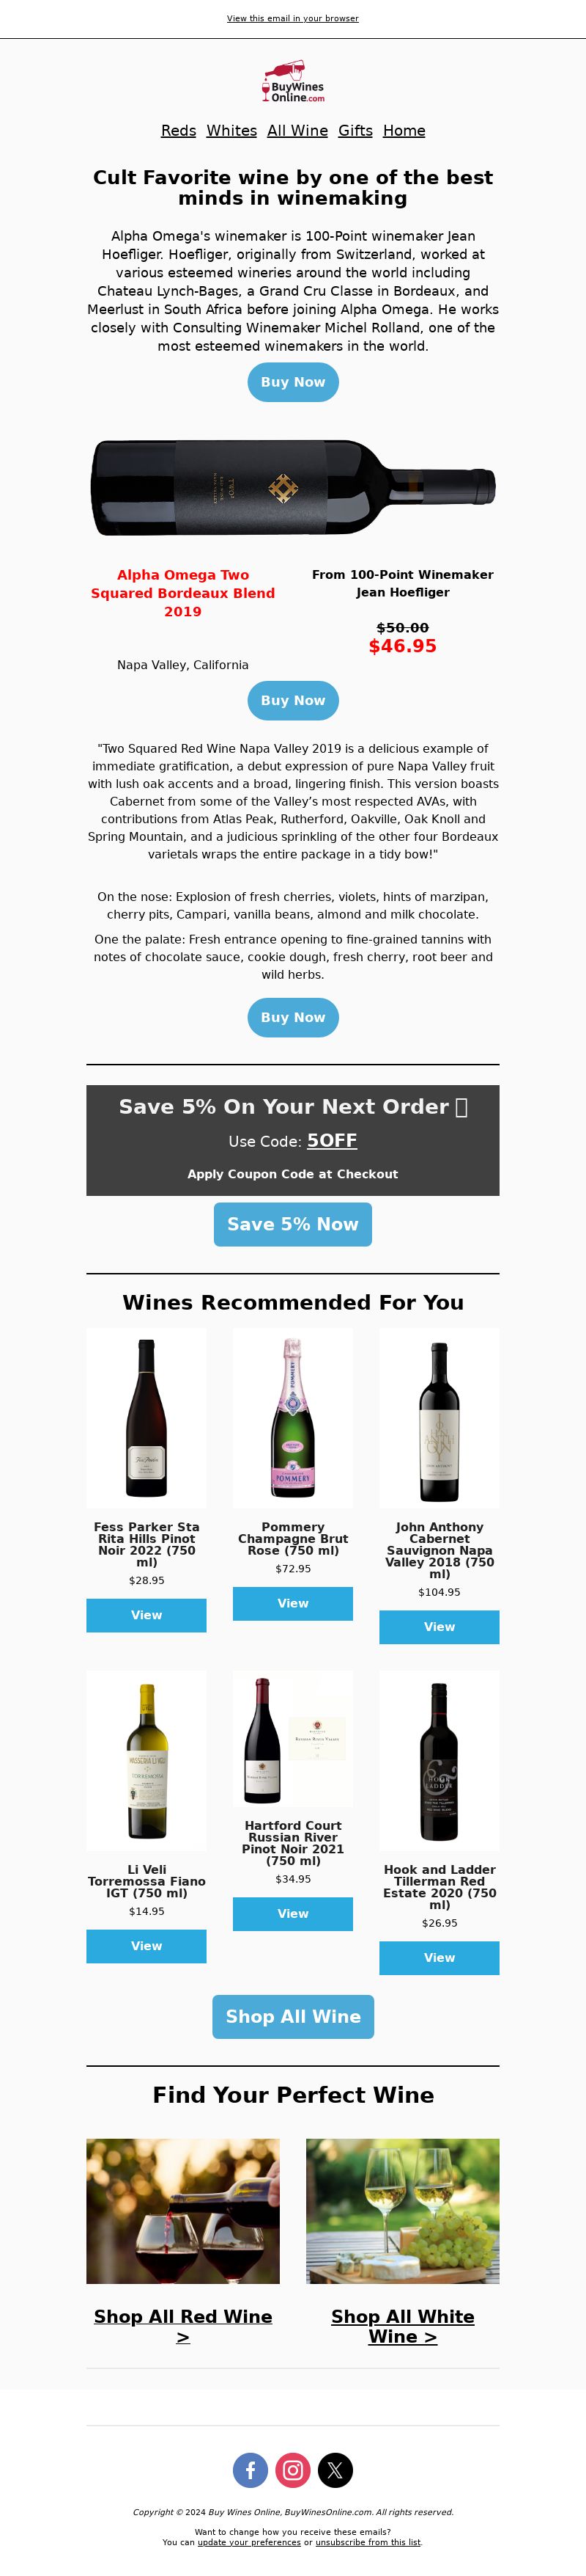Open the Reds navigation link
The width and height of the screenshot is (586, 2576).
point(179,130)
